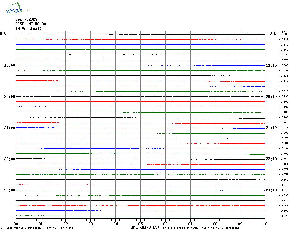290x232 pixels.
Task: Click the OGS logo at top left
Action: pyautogui.click(x=14, y=7)
